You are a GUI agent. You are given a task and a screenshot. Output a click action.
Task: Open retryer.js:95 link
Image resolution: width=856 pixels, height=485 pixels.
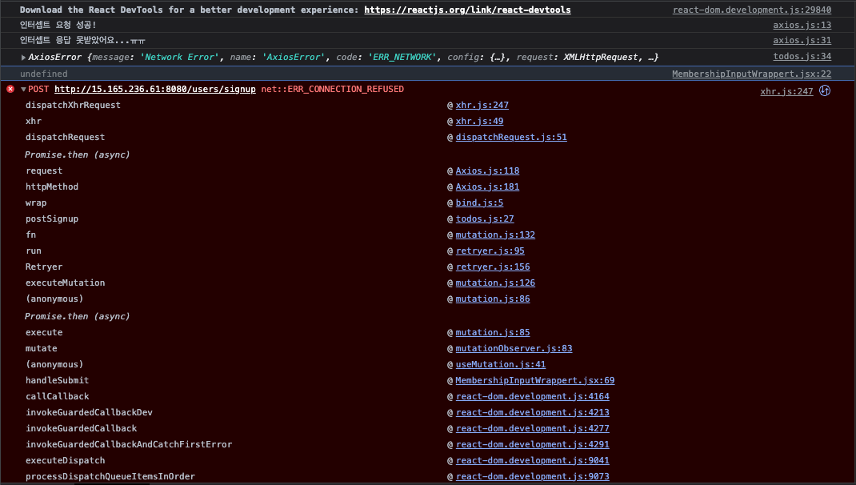tap(490, 251)
